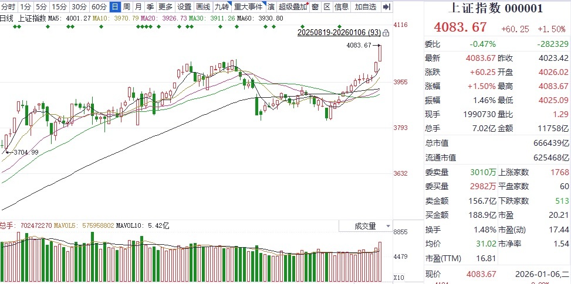This screenshot has width=571, height=284.
Task: Expand the 更多 periods menu
Action: (x=165, y=7)
